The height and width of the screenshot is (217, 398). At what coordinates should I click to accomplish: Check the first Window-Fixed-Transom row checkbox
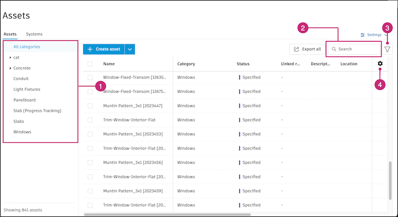tap(90, 77)
